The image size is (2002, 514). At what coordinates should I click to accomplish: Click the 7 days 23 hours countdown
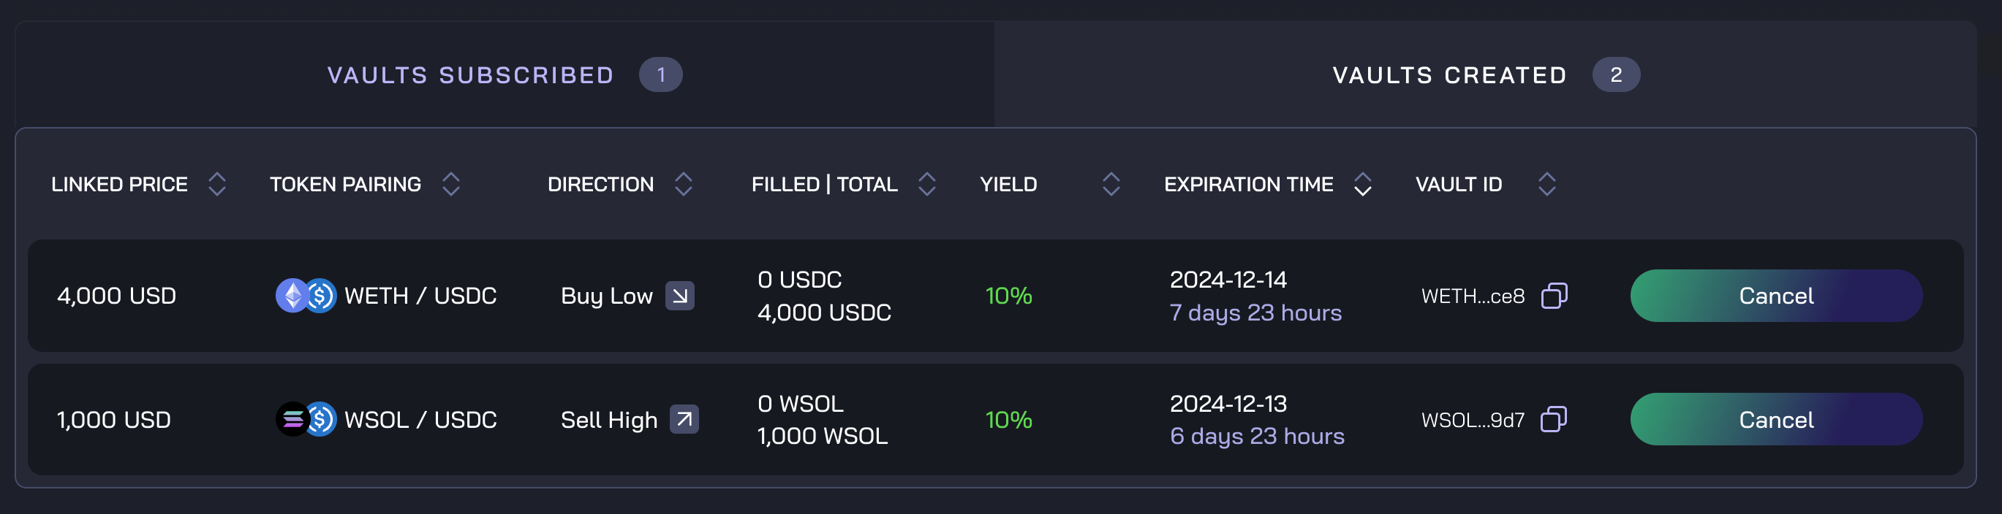1255,313
